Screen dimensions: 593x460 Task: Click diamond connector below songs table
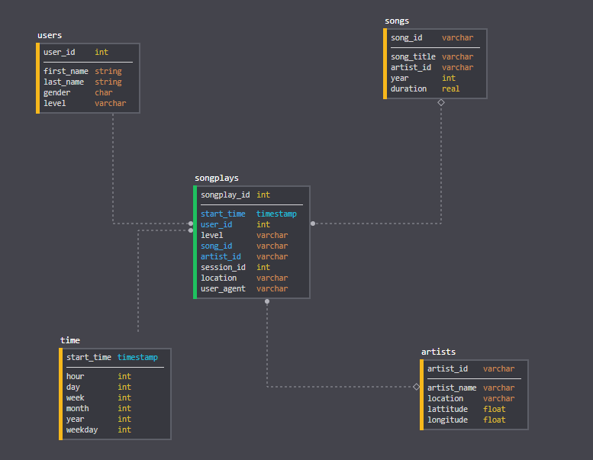coord(441,102)
